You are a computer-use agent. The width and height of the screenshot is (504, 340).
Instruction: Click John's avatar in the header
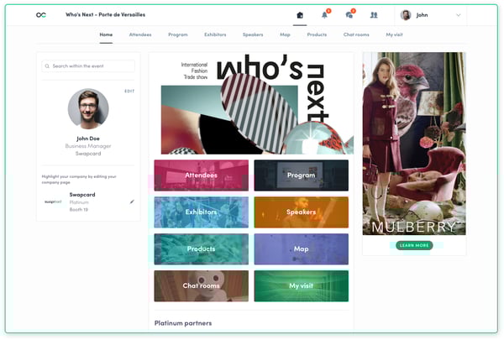[x=406, y=15]
